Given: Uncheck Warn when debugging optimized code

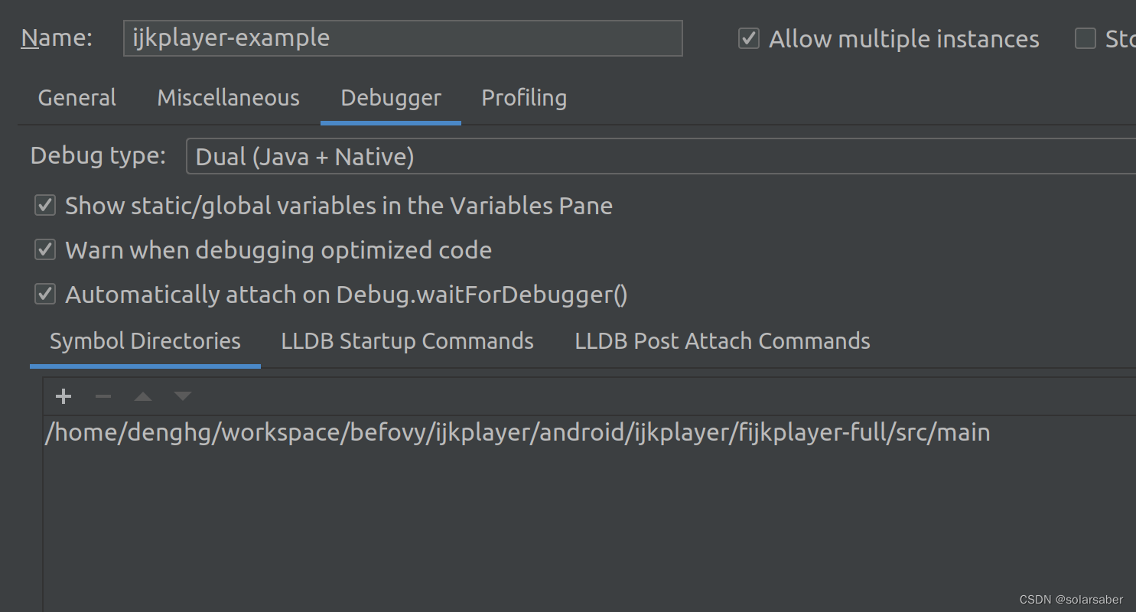Looking at the screenshot, I should point(45,250).
